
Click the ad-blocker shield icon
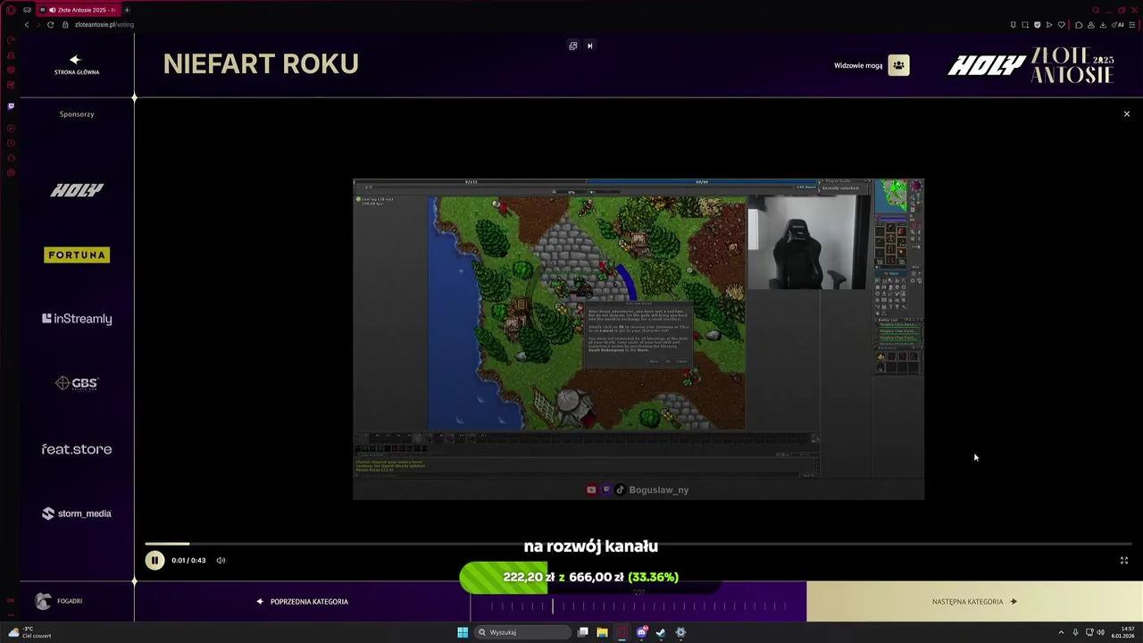click(1038, 24)
